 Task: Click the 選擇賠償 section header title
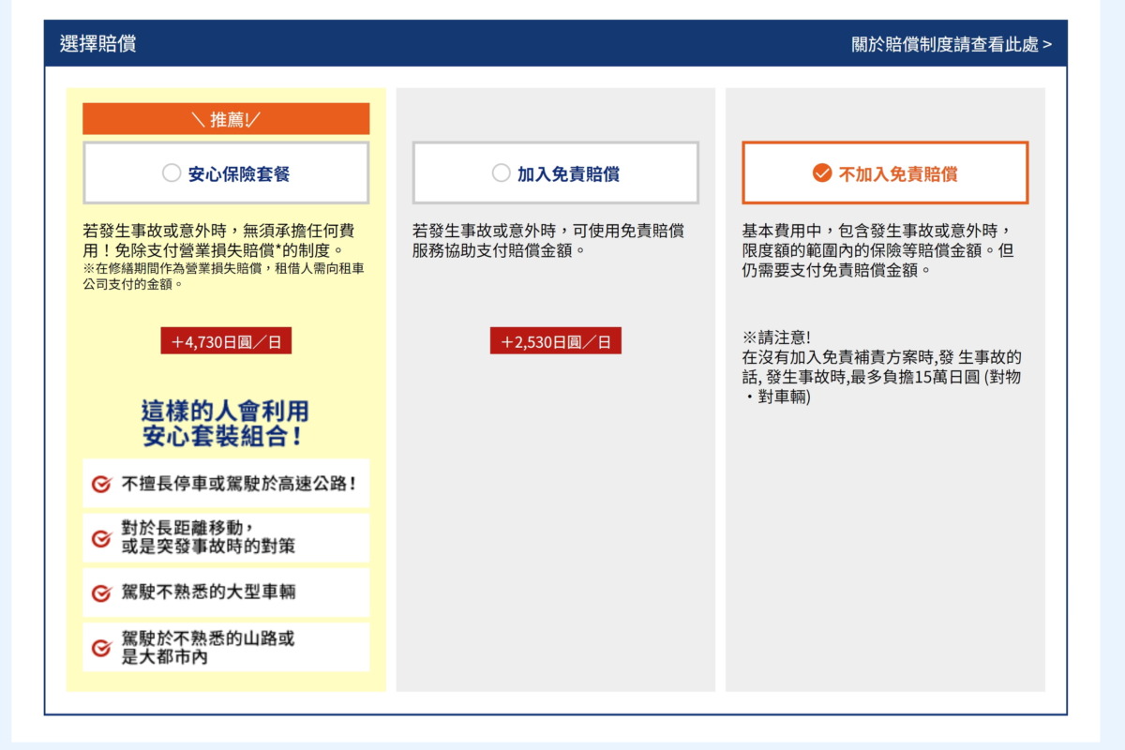[x=98, y=44]
